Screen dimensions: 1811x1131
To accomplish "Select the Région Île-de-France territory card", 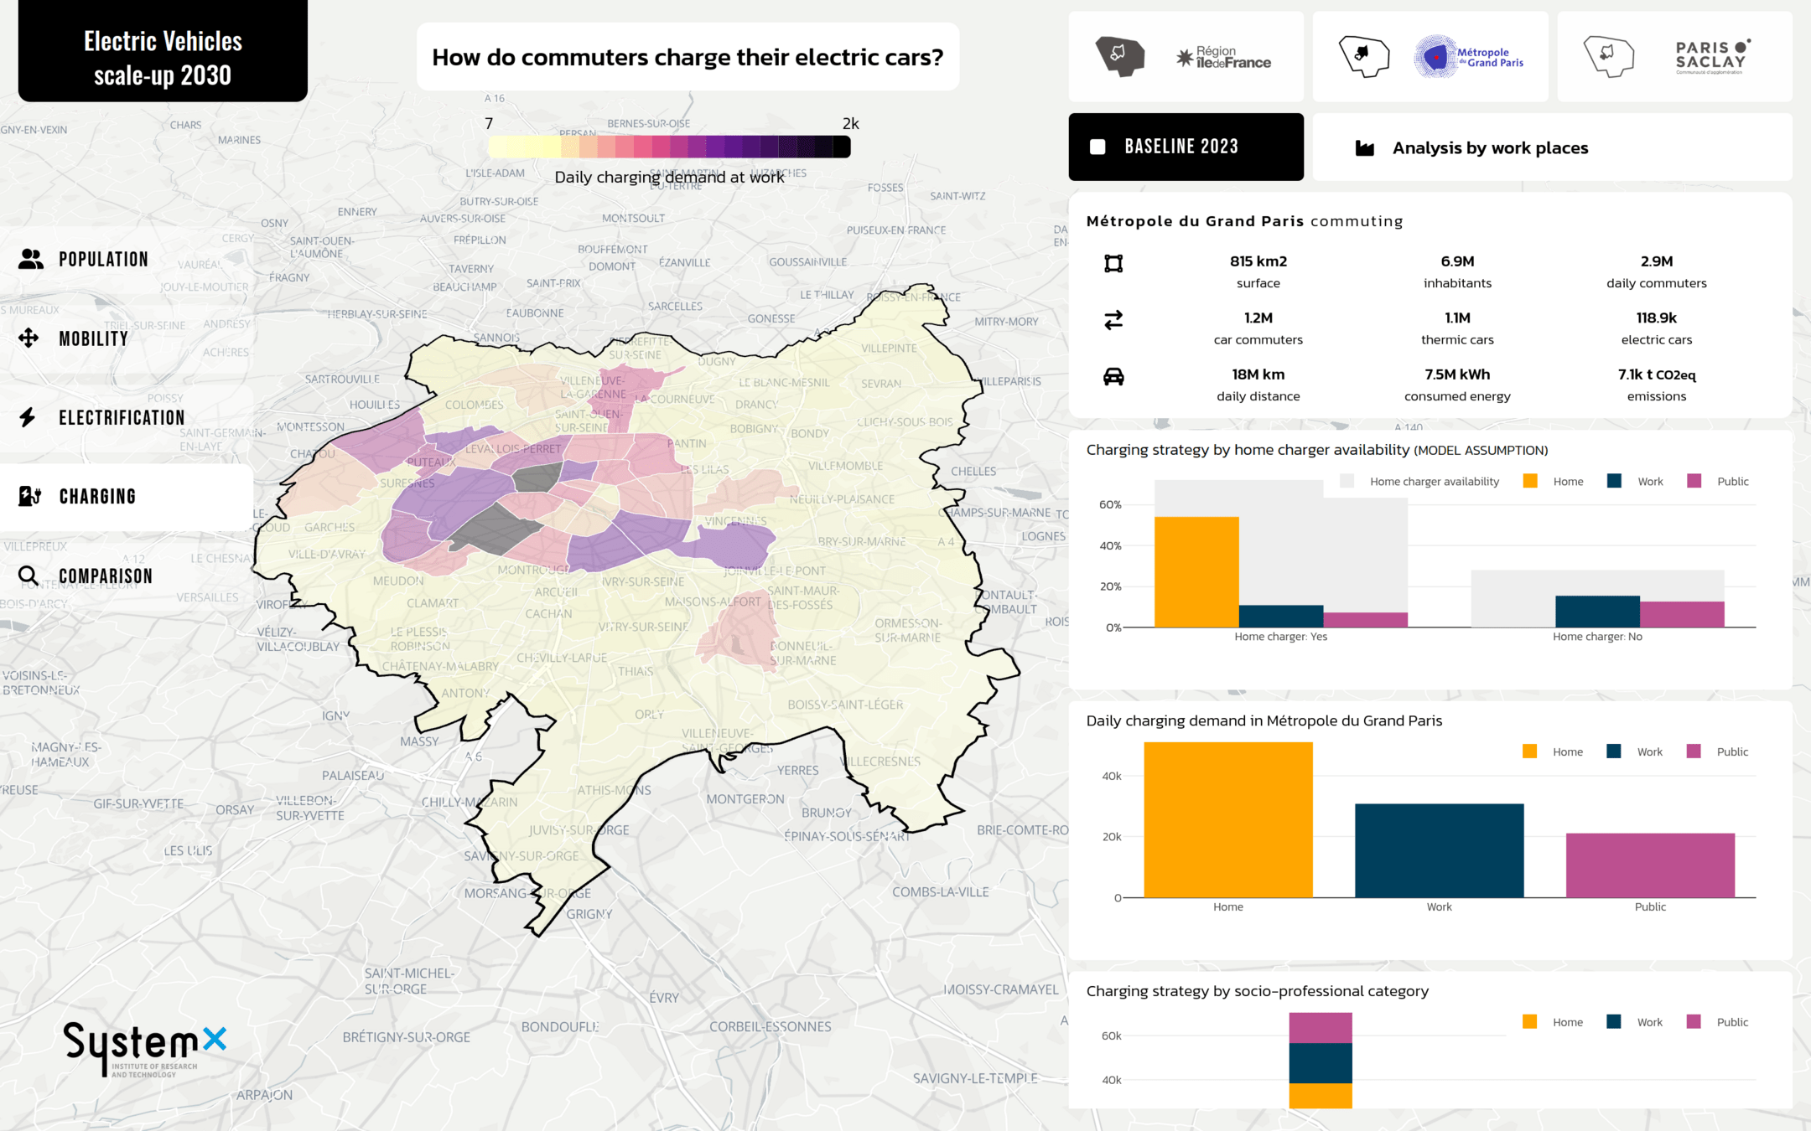I will tap(1186, 57).
